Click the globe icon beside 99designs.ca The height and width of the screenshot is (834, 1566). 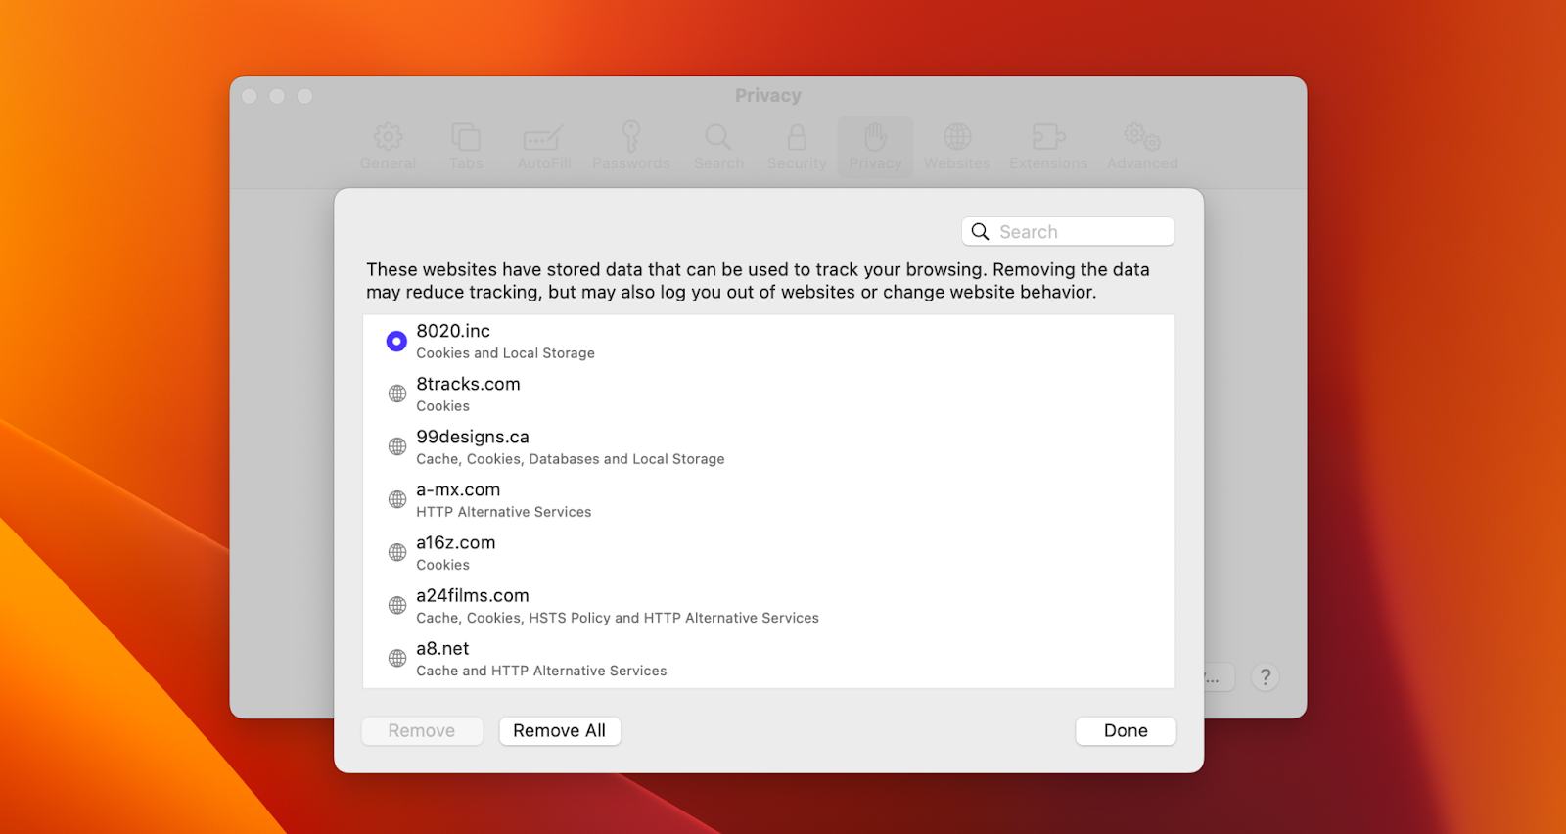397,446
